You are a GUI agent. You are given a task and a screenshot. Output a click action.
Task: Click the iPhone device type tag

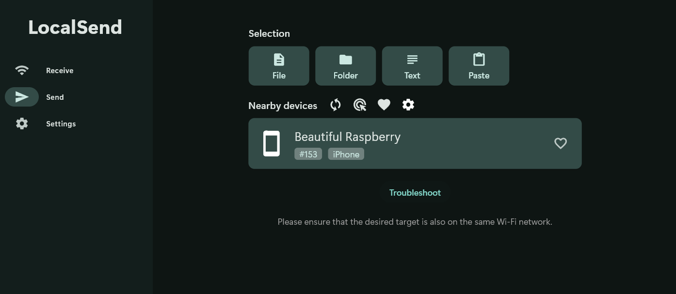point(346,154)
